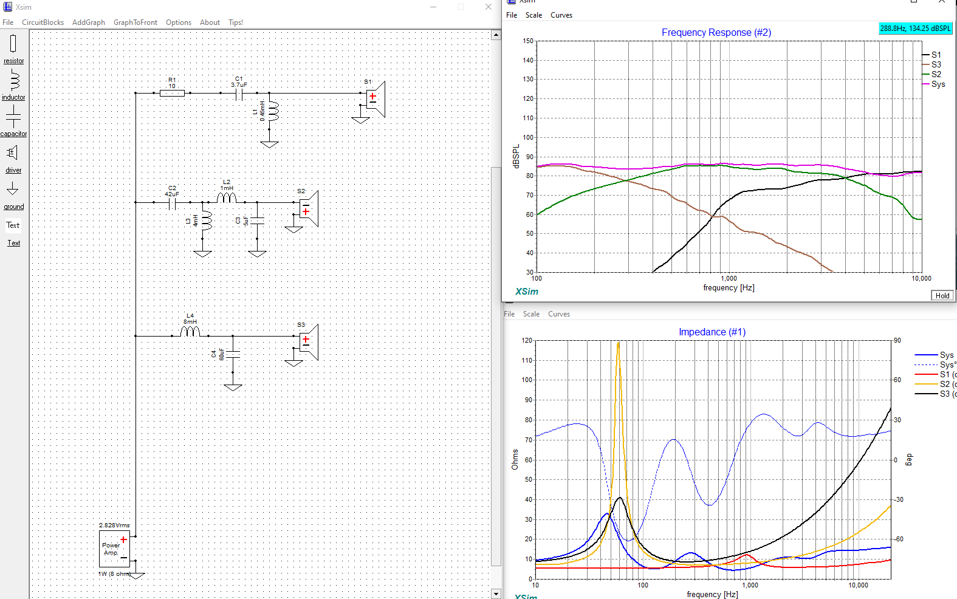Click the XSim logo on frequency graph
957x599 pixels.
pos(527,292)
